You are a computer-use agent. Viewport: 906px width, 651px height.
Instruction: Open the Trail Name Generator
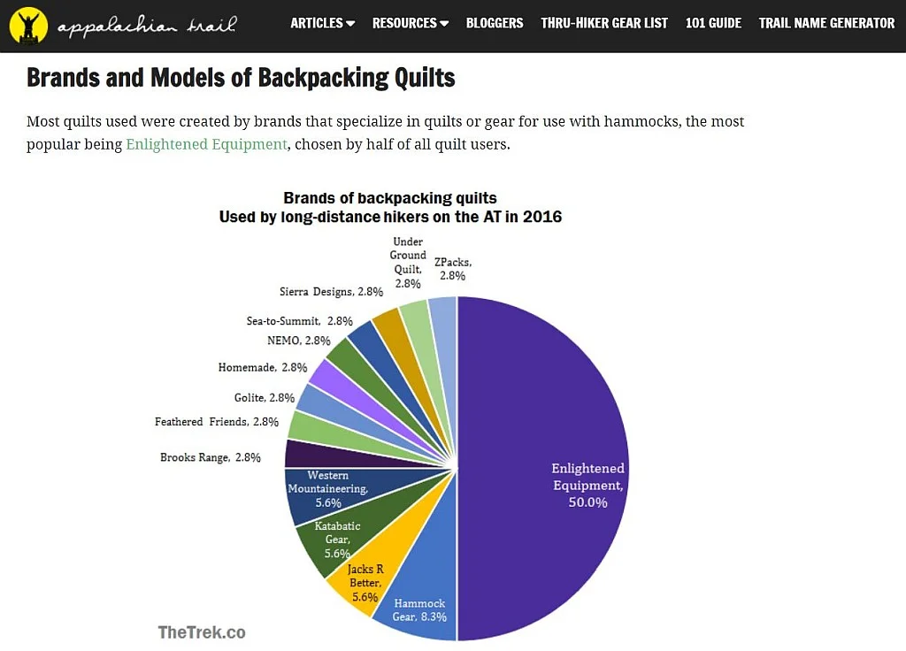click(827, 23)
